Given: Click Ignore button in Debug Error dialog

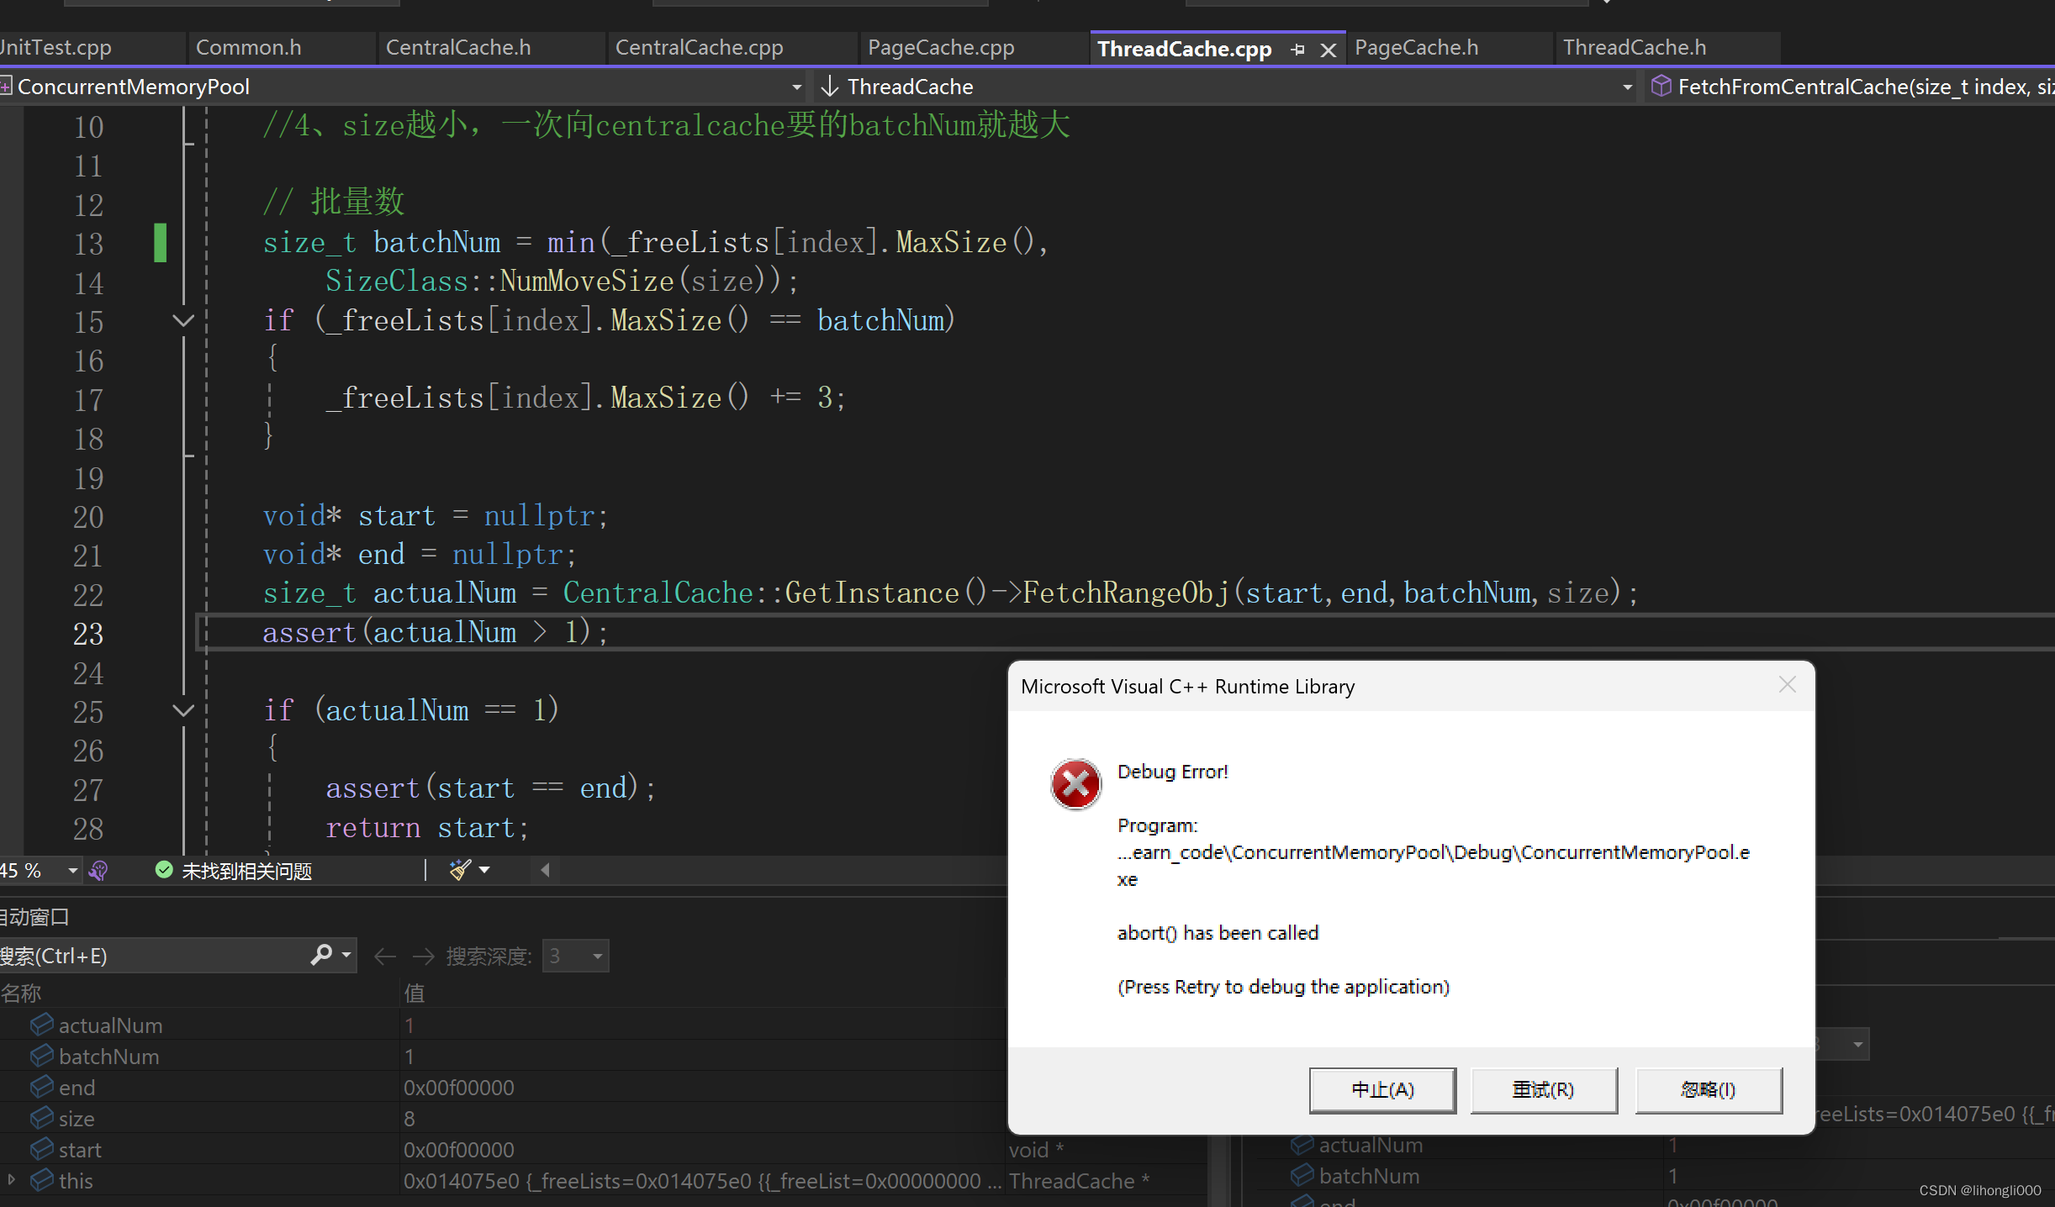Looking at the screenshot, I should [x=1708, y=1089].
